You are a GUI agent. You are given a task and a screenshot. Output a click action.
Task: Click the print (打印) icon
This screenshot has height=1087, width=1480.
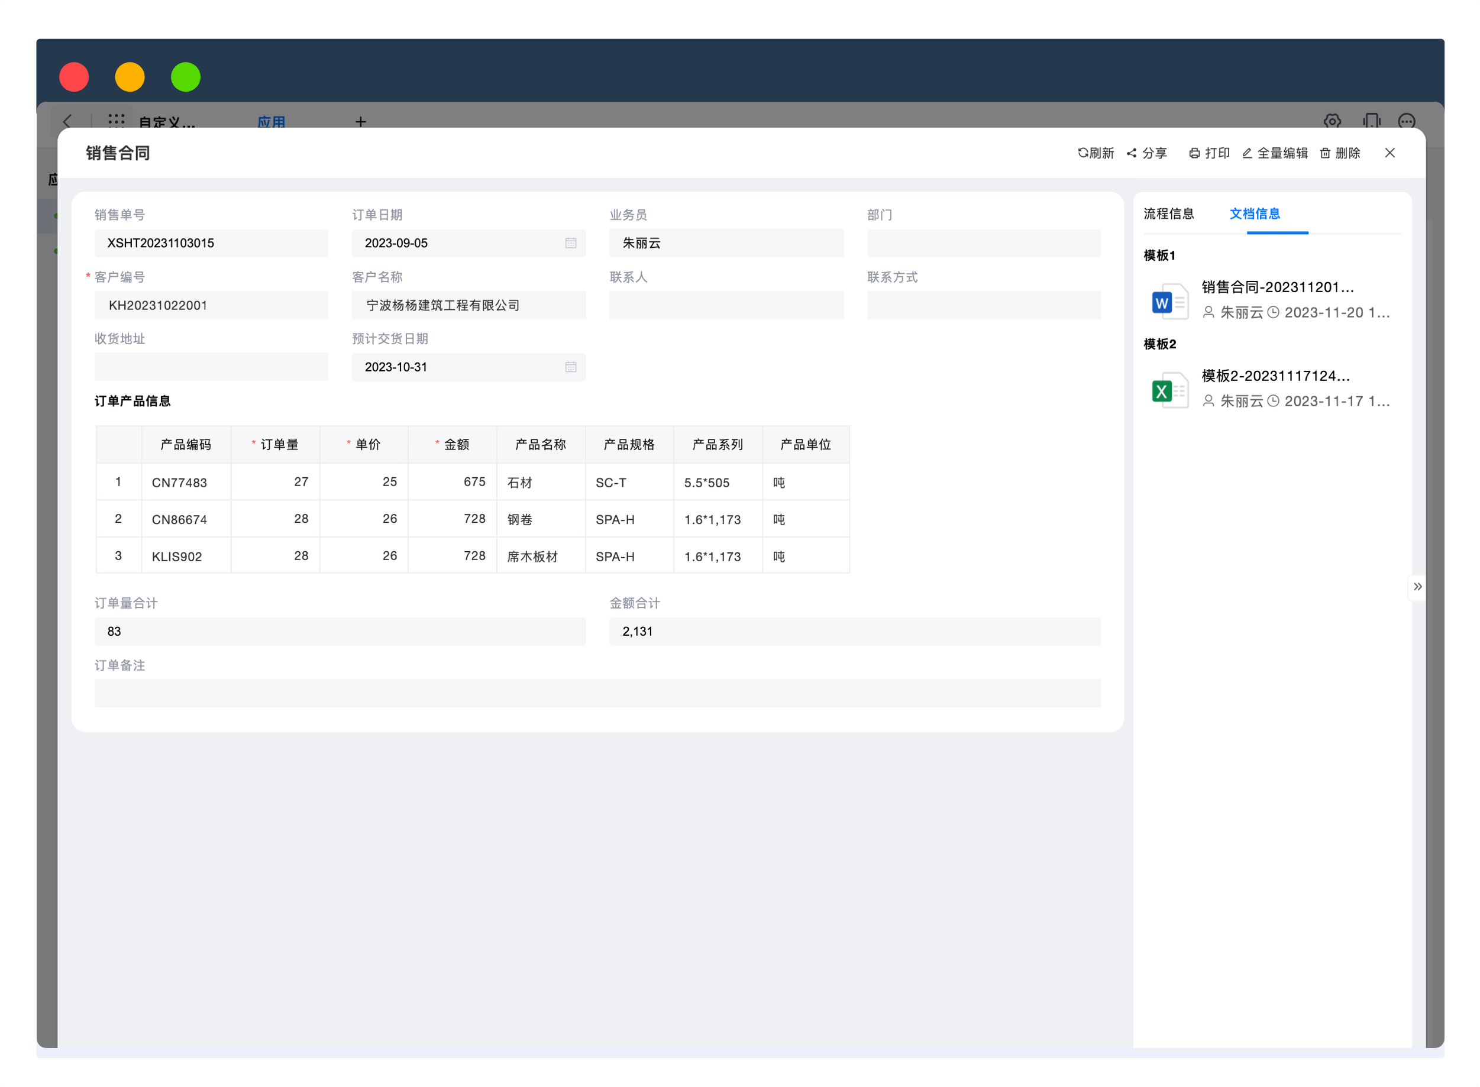tap(1194, 153)
